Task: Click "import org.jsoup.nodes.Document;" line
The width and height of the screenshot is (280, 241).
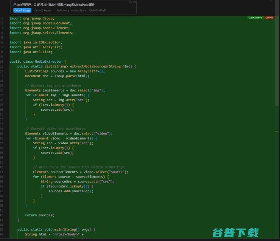Action: pyautogui.click(x=41, y=23)
